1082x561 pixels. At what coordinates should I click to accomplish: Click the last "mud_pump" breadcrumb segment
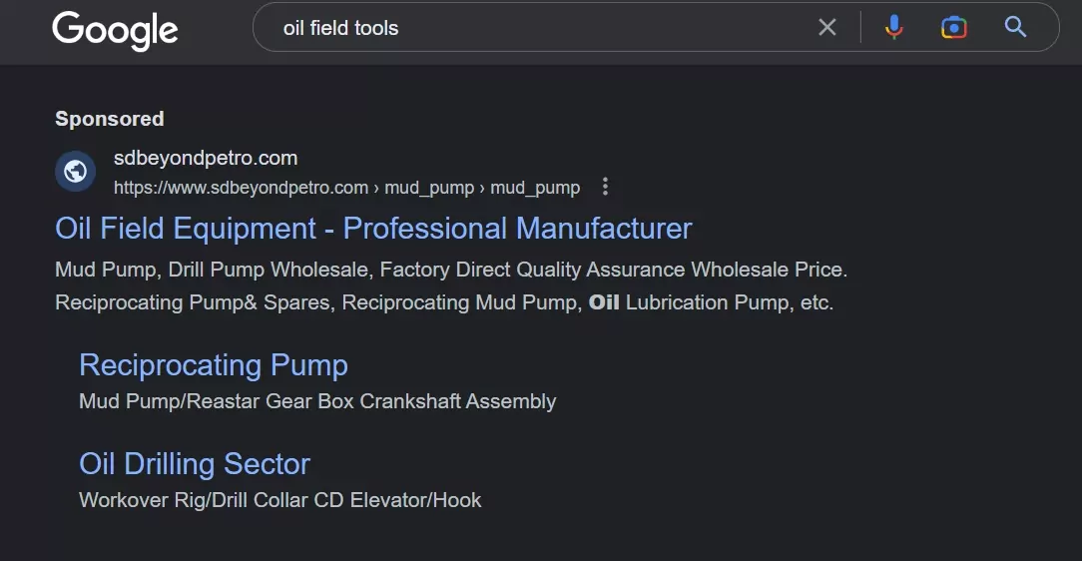[535, 188]
